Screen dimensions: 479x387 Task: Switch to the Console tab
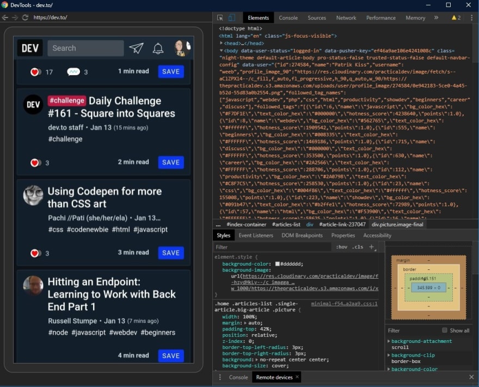tap(288, 18)
